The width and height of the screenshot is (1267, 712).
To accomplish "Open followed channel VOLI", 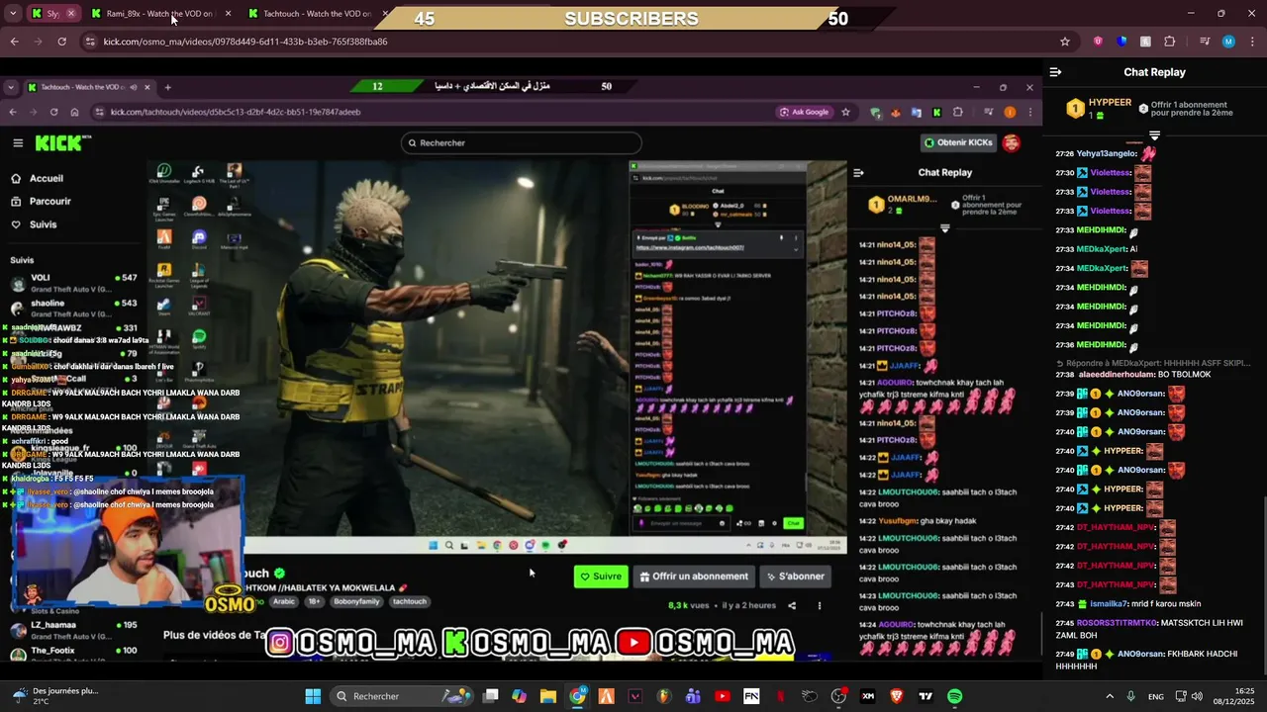I will coord(74,284).
